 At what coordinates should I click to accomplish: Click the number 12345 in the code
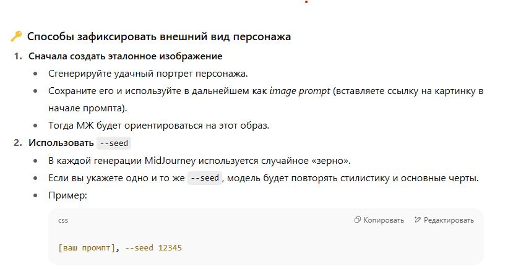point(170,248)
